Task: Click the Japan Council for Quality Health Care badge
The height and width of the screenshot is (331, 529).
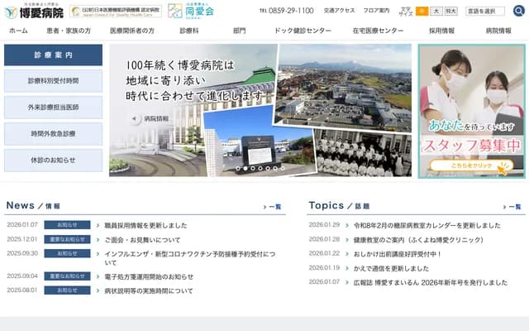Action: tap(116, 12)
